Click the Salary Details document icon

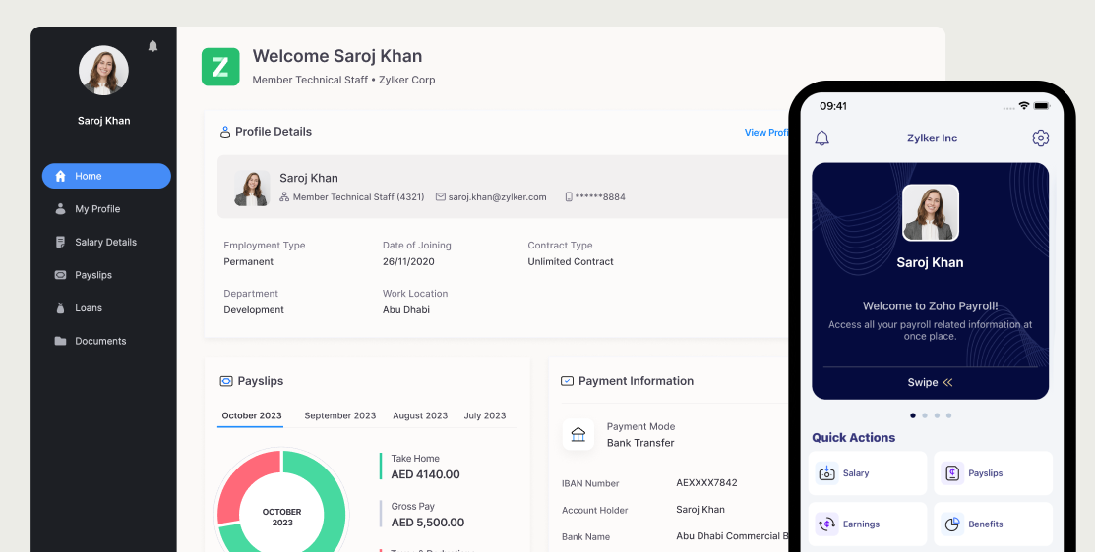tap(60, 242)
